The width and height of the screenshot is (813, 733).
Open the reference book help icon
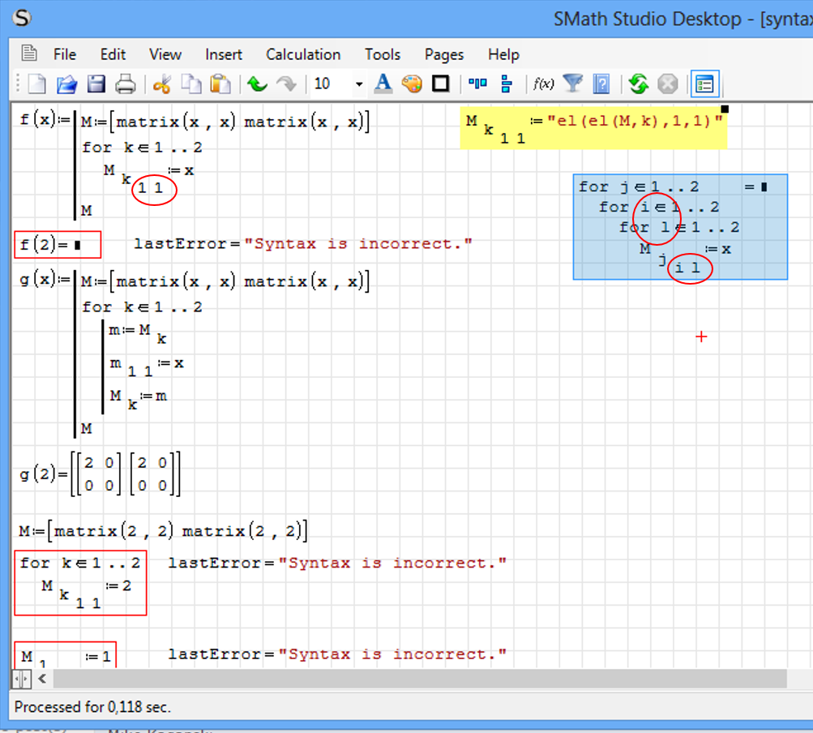click(x=600, y=84)
